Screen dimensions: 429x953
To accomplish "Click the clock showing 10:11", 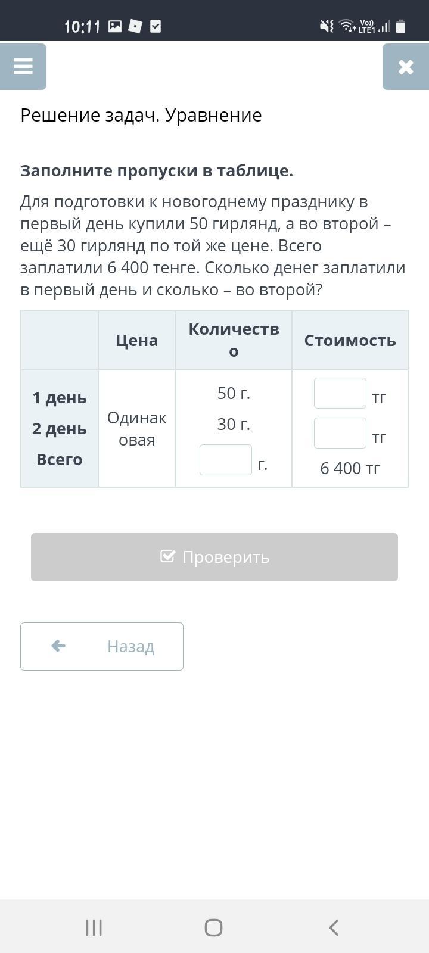I will point(82,27).
